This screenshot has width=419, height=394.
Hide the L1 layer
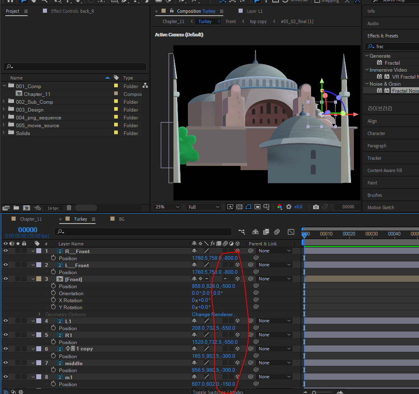coord(6,321)
